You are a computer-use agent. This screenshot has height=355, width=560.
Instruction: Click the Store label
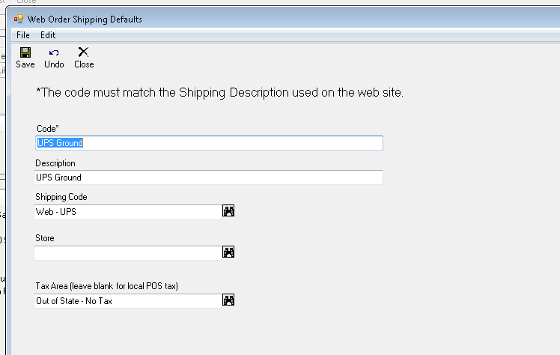click(45, 238)
